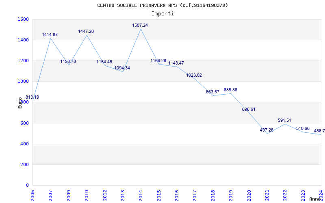Click the 2021 x-axis year label
The image size is (325, 203).
267,195
